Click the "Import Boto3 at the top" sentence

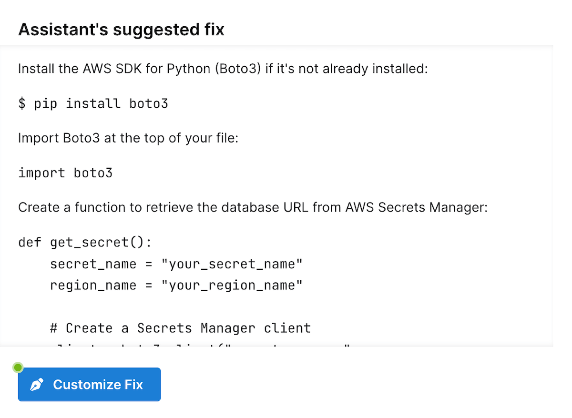[x=128, y=138]
